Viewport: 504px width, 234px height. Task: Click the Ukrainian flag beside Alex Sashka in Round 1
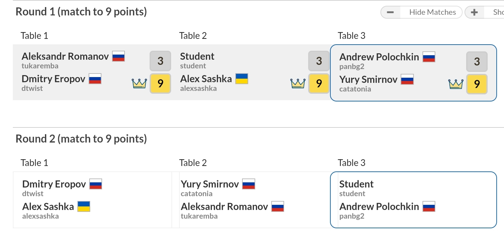click(x=242, y=79)
